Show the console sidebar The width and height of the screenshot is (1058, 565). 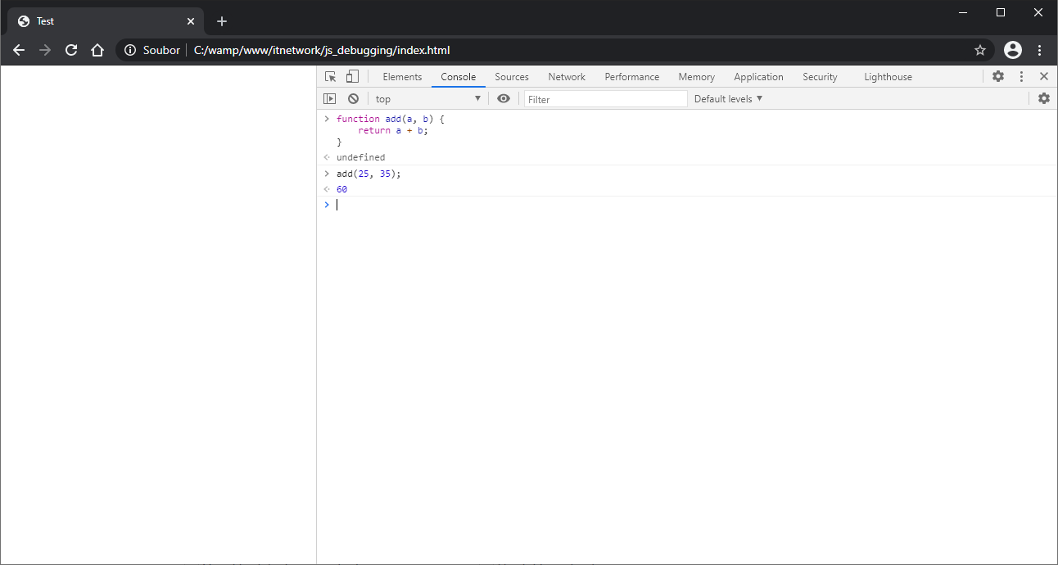pos(329,99)
